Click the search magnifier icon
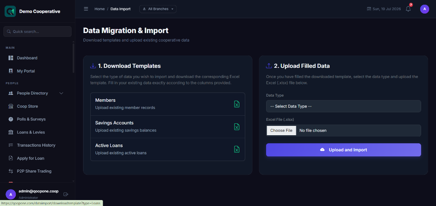Screen dimensions: 436x206 click(x=9, y=31)
